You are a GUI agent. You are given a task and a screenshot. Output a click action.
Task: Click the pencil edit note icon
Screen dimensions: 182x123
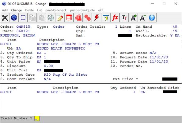[x=60, y=18]
